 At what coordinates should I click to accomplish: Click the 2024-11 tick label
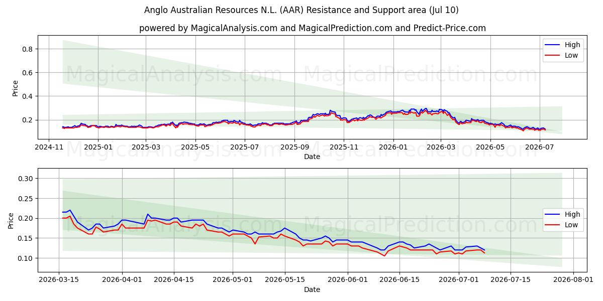tap(49, 147)
